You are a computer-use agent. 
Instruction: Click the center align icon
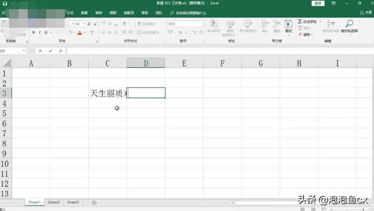(110, 32)
